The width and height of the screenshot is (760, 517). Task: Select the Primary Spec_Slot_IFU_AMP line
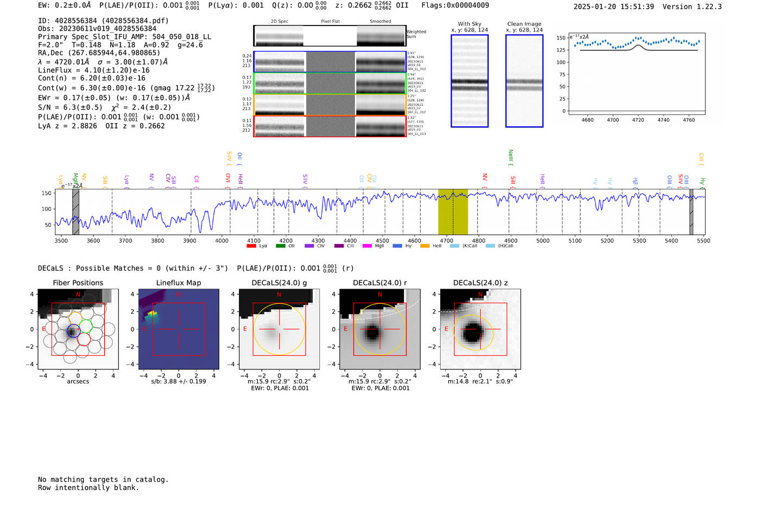(124, 37)
